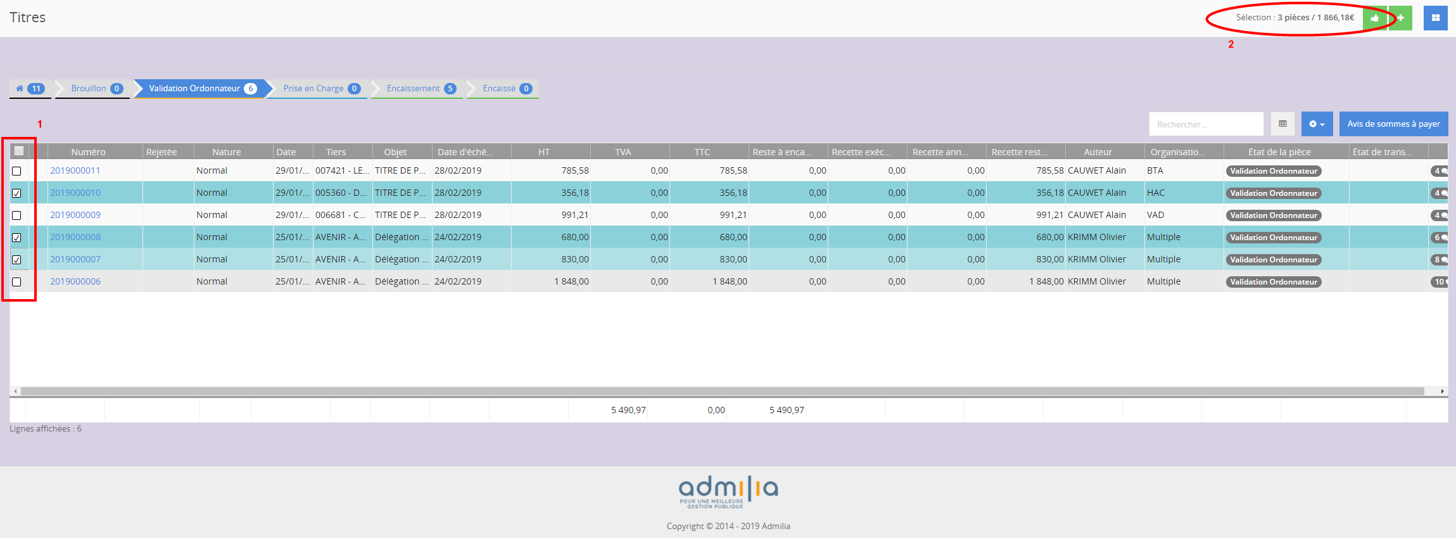Click the Rechercher search field
Screen dimensions: 1456x538
(1206, 124)
